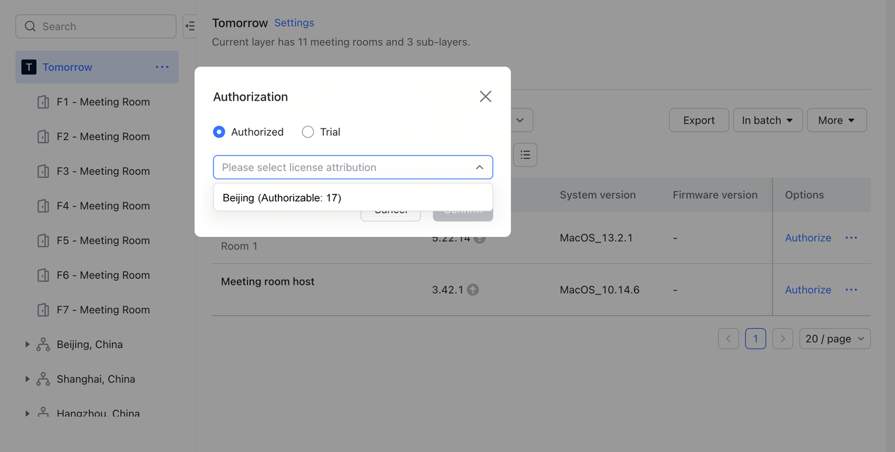Collapse the sidebar with the toggle icon
The height and width of the screenshot is (452, 895).
pyautogui.click(x=190, y=27)
